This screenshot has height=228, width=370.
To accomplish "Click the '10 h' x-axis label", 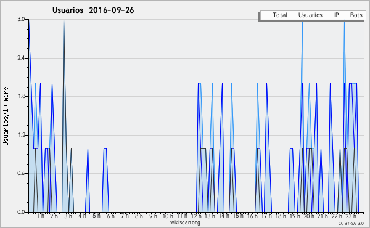I will (168, 216).
